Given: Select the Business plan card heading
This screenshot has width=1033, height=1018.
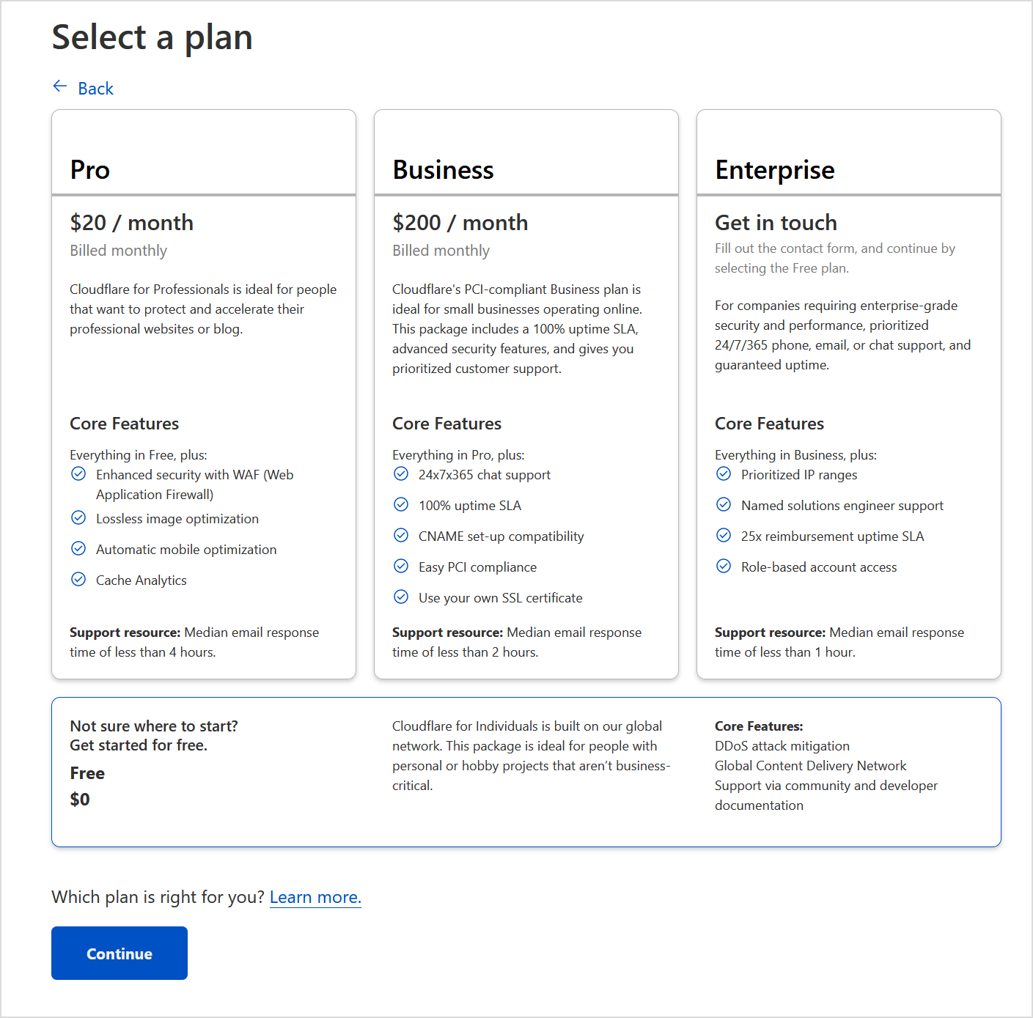Looking at the screenshot, I should (x=443, y=170).
